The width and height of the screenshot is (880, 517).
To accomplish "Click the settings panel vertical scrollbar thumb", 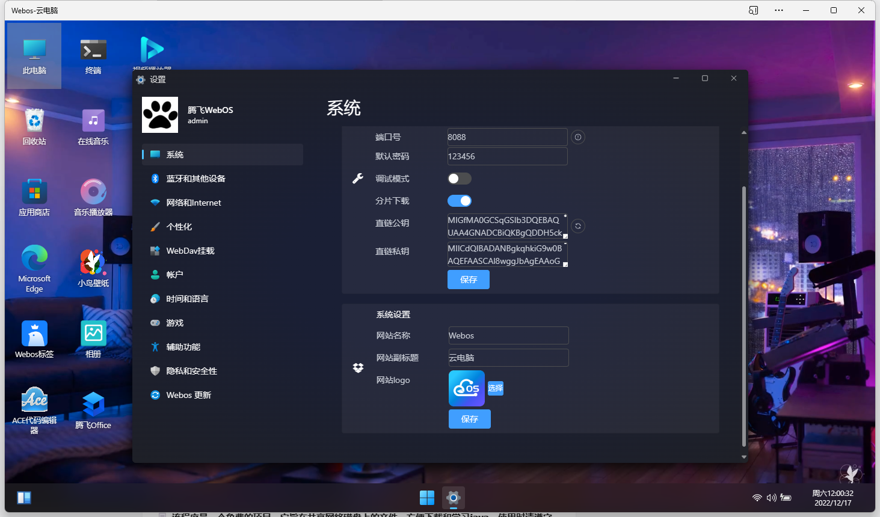I will tap(744, 316).
